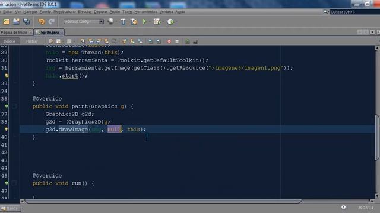
Task: Shift line right icon
Action: pos(159,41)
